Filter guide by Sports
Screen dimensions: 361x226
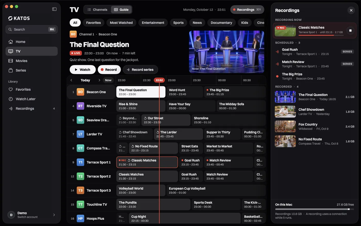click(178, 23)
